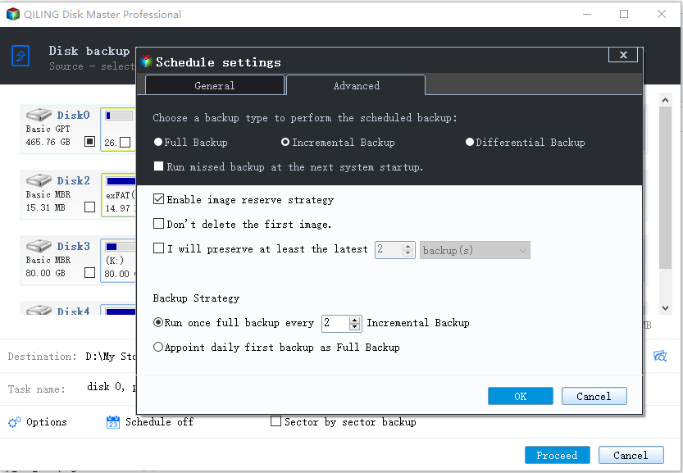Increase full backup interval spinner

pyautogui.click(x=354, y=320)
